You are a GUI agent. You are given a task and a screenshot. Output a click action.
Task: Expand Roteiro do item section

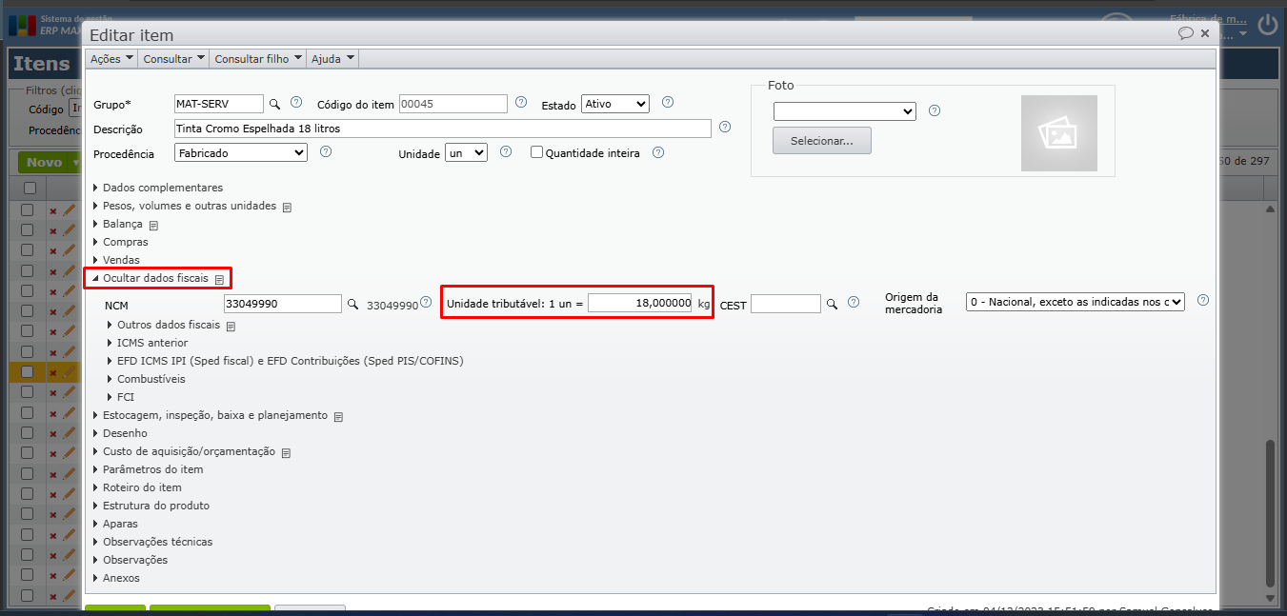tap(137, 487)
